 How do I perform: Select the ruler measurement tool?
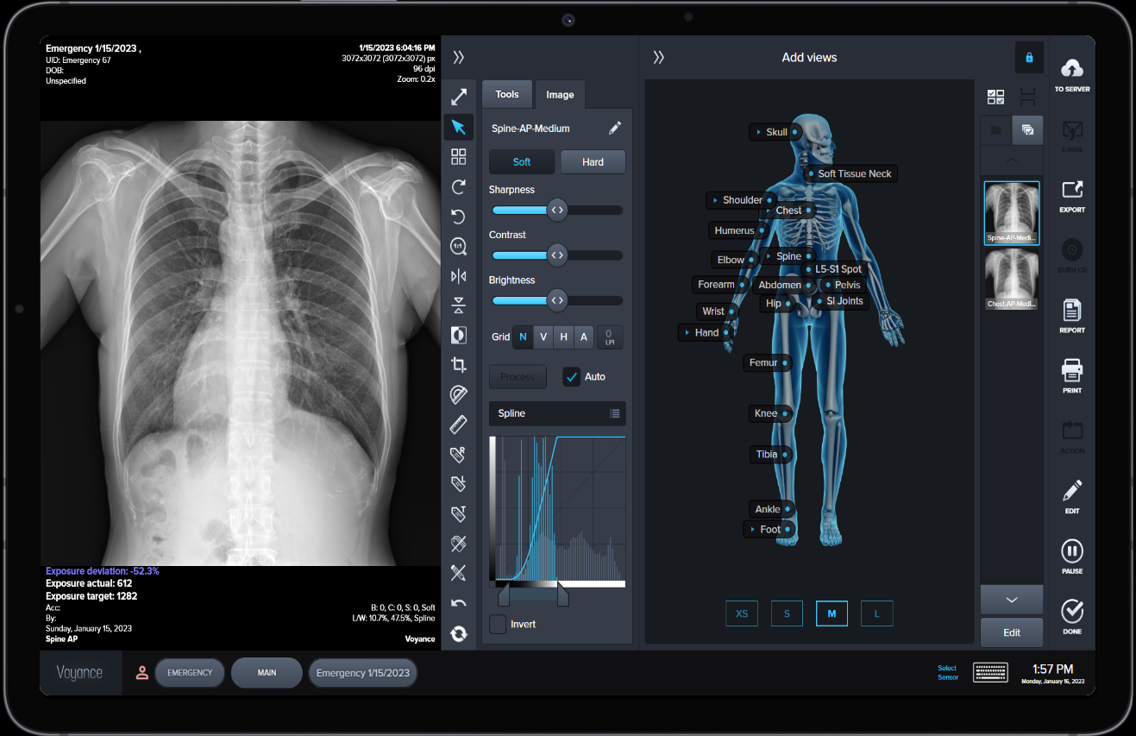click(x=458, y=425)
